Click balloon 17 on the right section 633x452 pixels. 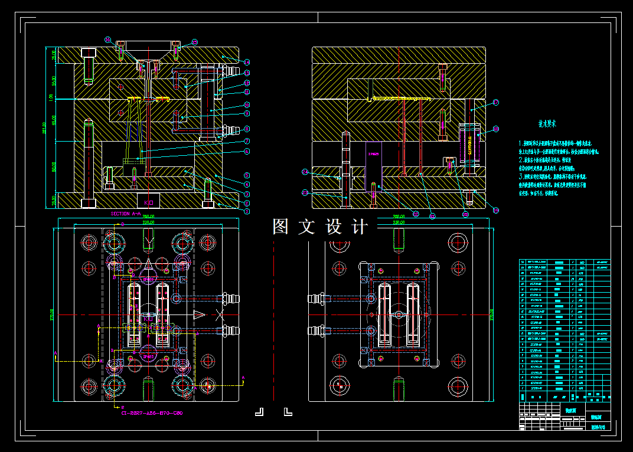tap(496, 103)
